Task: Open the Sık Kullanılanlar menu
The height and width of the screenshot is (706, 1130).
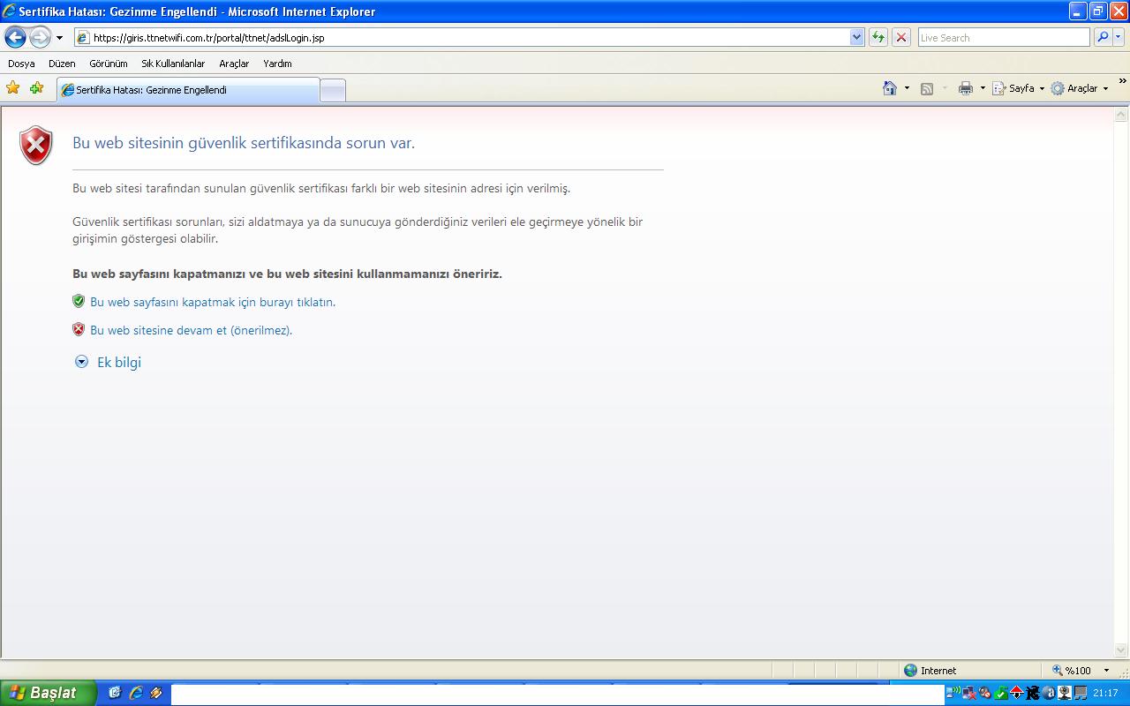Action: tap(173, 64)
